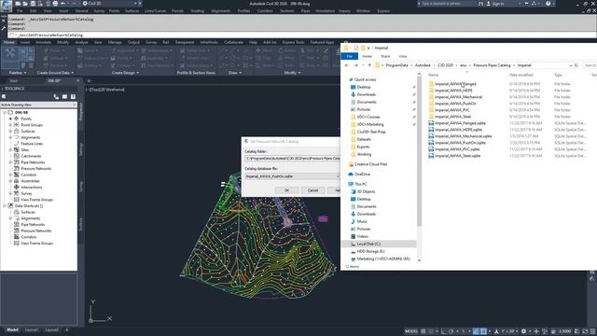Click the Explorer Up arrow
This screenshot has height=336, width=597.
tap(369, 65)
